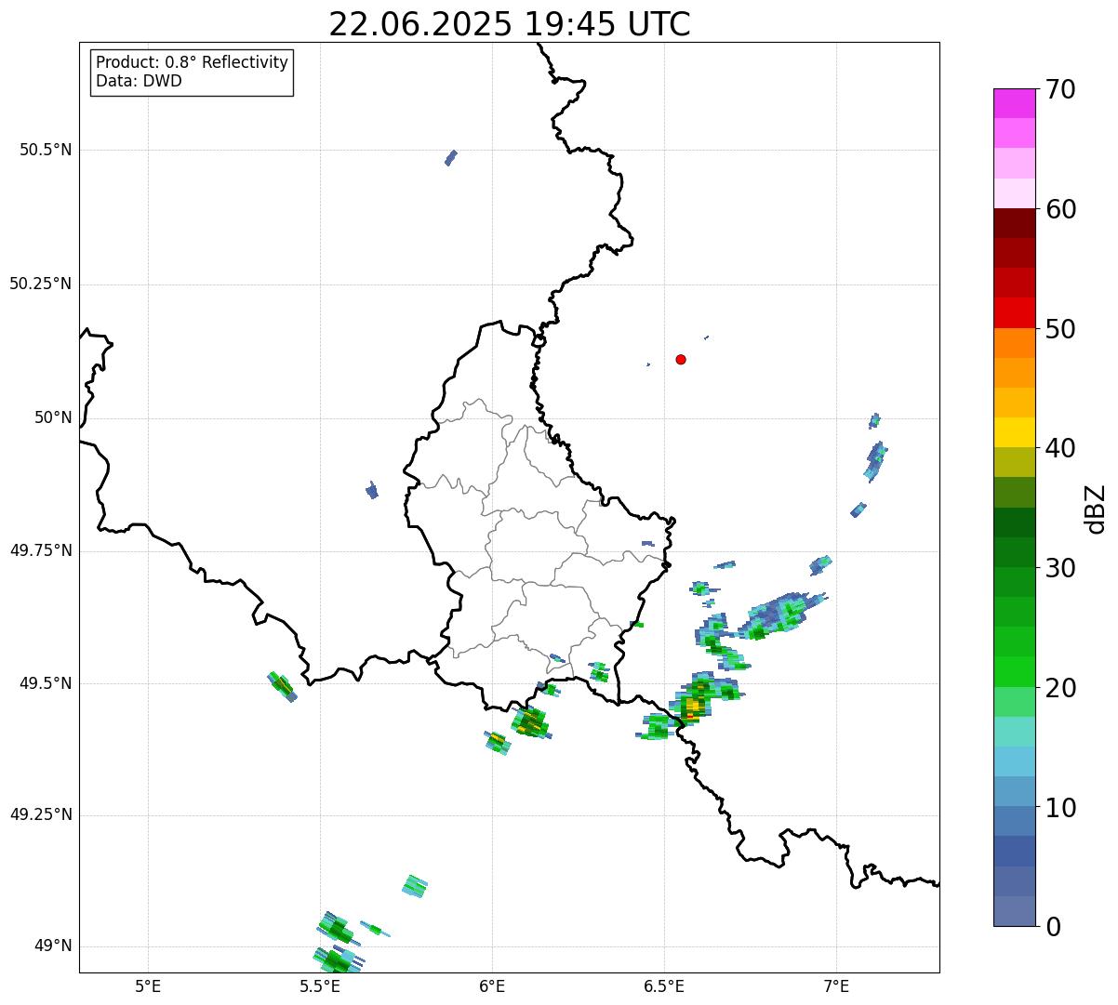Click the dBZ colorbar axis label
The height and width of the screenshot is (1005, 1118).
pyautogui.click(x=1096, y=509)
